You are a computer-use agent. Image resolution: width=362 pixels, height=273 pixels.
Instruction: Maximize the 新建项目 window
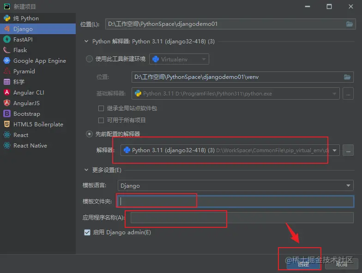click(x=329, y=6)
